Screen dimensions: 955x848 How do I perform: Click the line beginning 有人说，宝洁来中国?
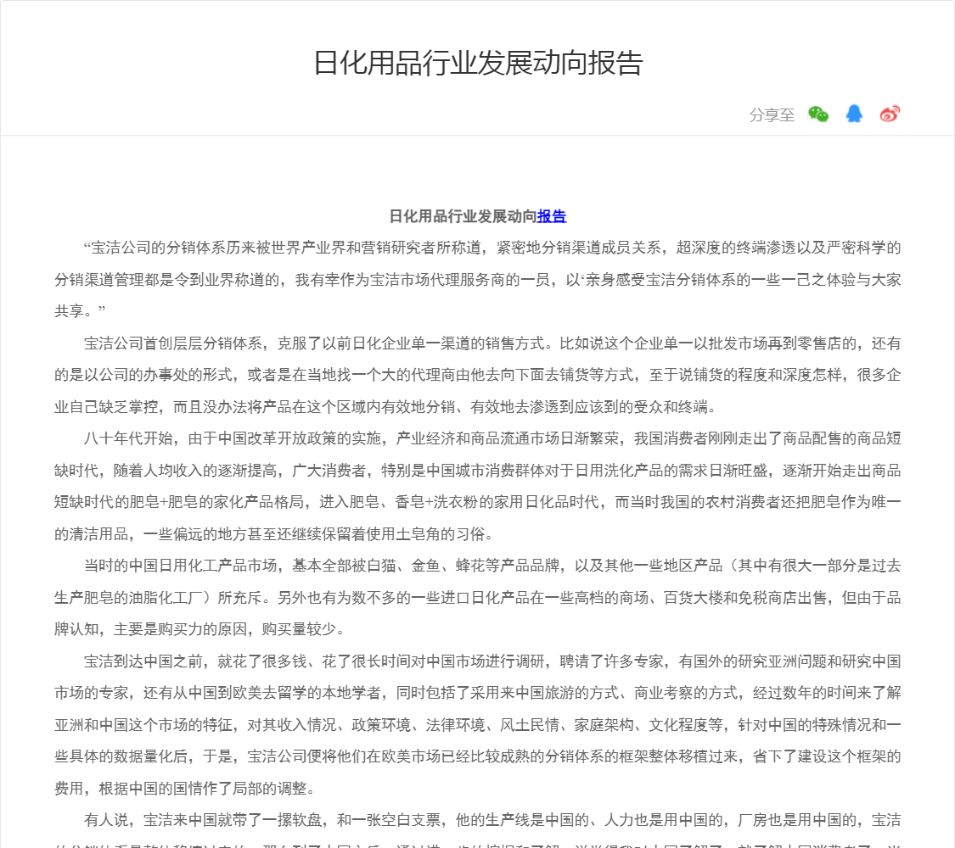point(492,820)
